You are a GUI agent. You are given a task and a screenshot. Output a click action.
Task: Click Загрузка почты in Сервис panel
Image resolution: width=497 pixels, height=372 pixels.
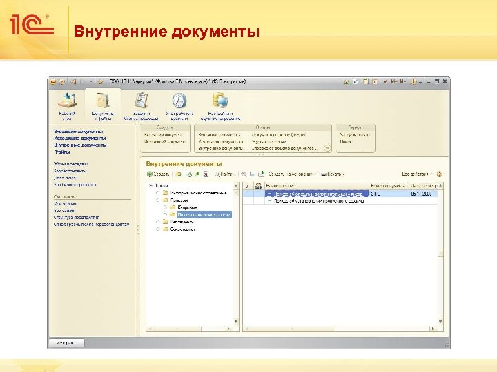(355, 135)
